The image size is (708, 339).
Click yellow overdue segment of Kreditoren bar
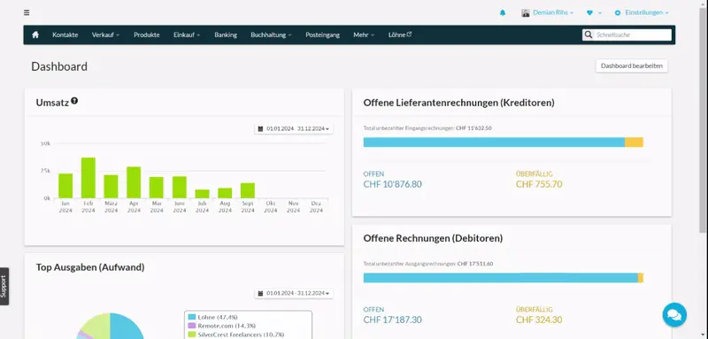pyautogui.click(x=634, y=143)
